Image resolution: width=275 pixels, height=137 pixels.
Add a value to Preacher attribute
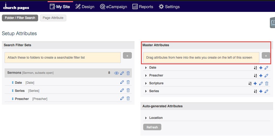pyautogui.click(x=261, y=76)
